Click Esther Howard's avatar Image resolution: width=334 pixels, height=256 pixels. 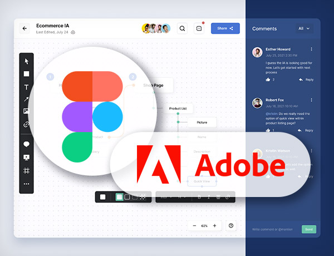click(x=257, y=52)
